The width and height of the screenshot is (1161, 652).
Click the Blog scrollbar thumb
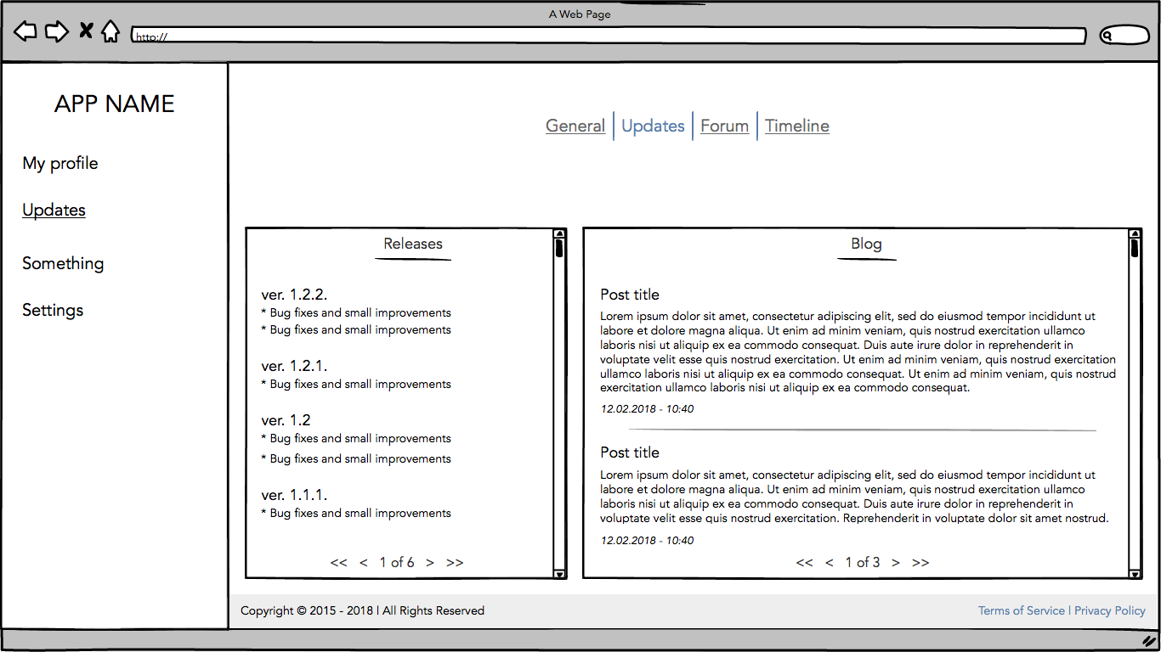point(1135,248)
